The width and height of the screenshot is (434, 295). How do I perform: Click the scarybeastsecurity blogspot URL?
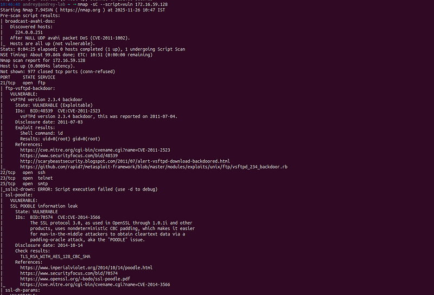point(125,161)
